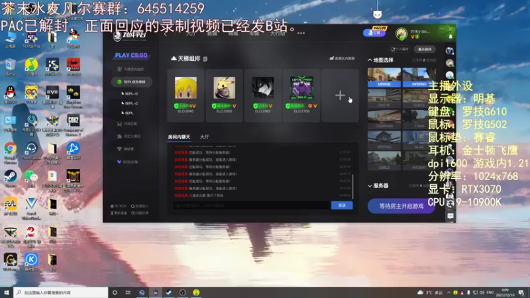The image size is (530, 298).
Task: Toggle the CBBLE map selection
Action: pyautogui.click(x=384, y=160)
